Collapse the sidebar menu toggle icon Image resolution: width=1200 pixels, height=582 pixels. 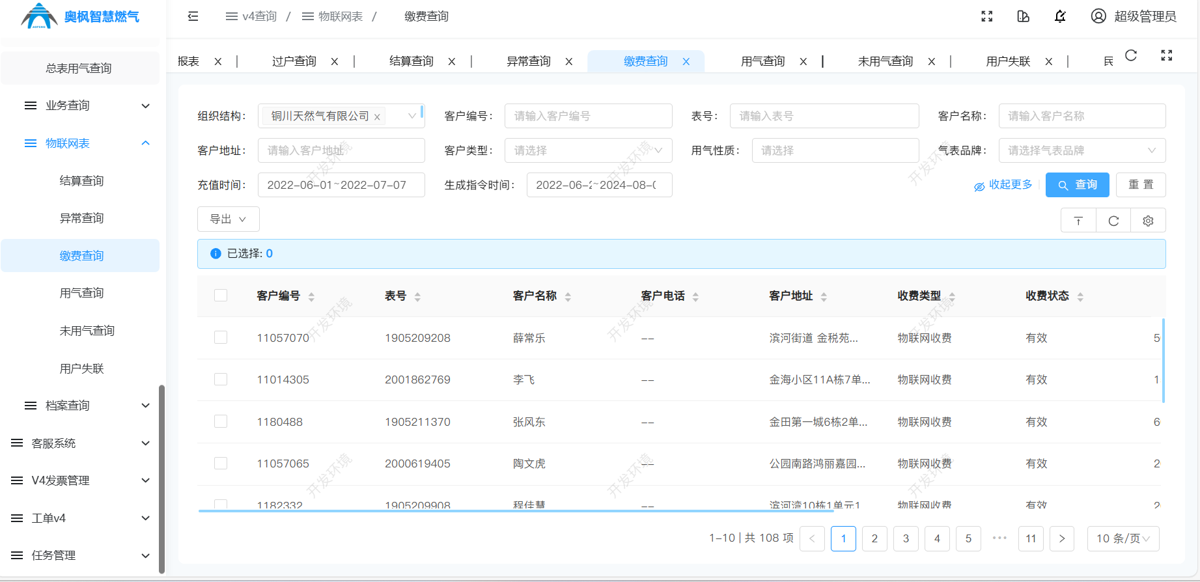(193, 16)
